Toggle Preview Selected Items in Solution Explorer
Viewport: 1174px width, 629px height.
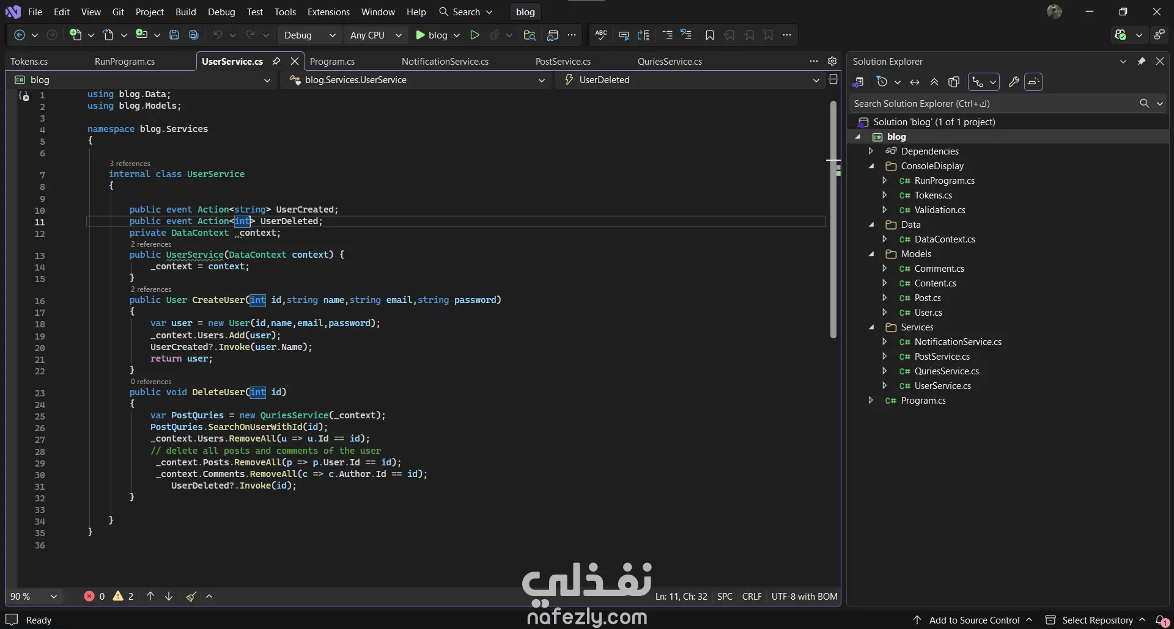pyautogui.click(x=1033, y=82)
